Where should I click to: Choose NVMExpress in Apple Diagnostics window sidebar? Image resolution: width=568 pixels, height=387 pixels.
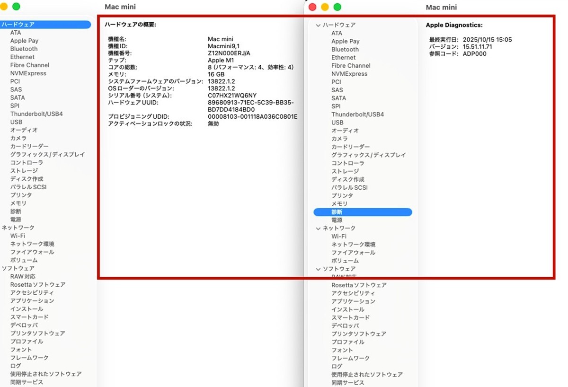pyautogui.click(x=349, y=74)
